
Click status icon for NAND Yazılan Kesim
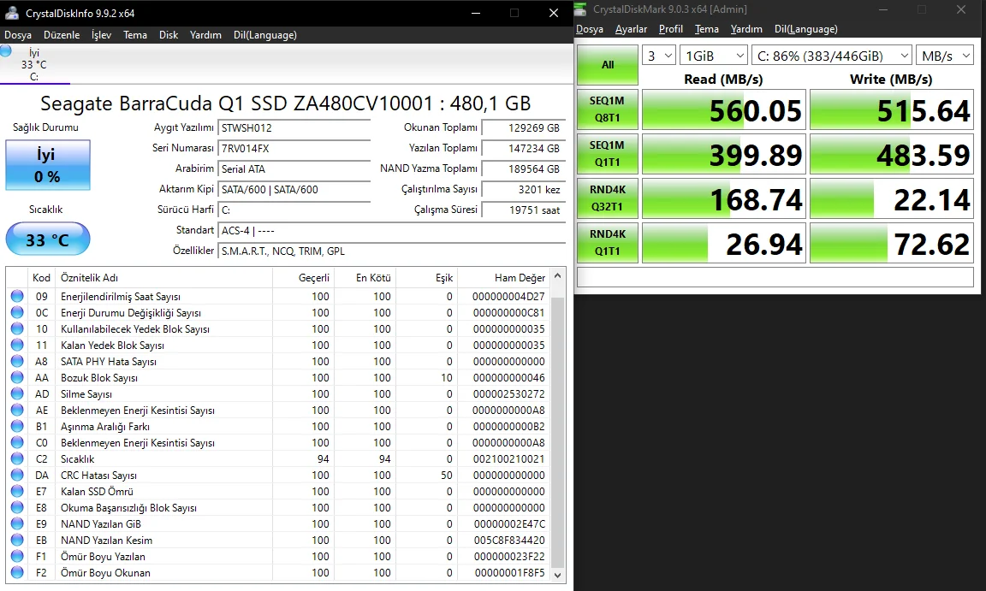pos(17,541)
